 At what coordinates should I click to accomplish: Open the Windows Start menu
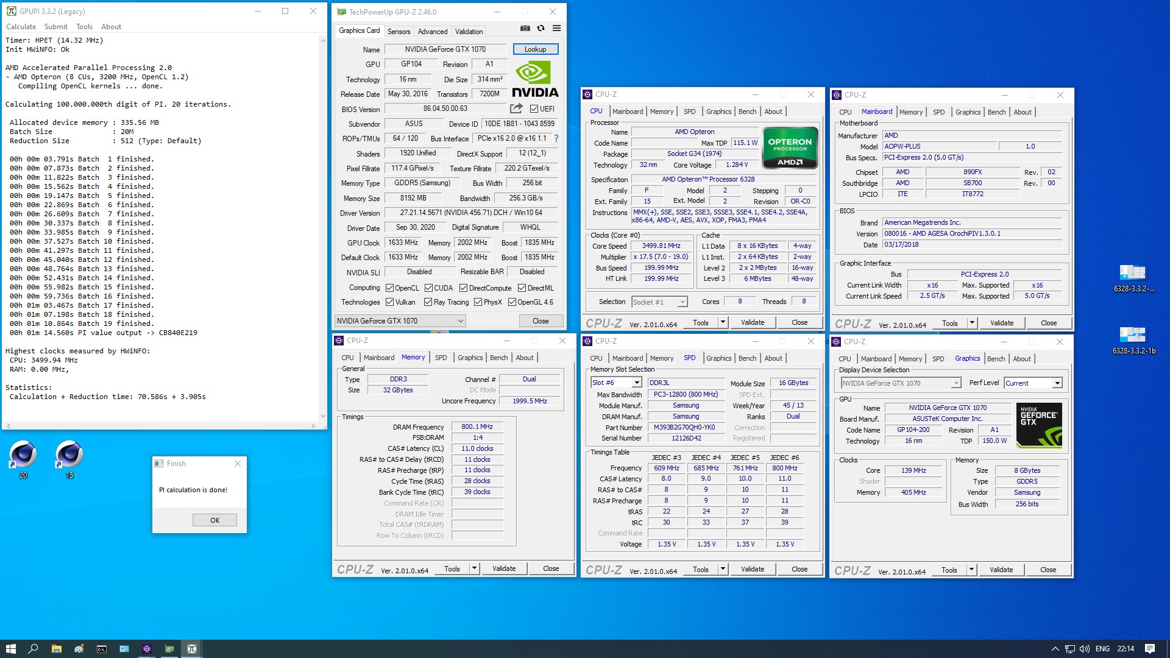pos(10,649)
